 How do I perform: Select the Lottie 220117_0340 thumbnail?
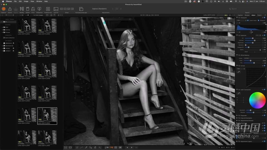pos(27,92)
